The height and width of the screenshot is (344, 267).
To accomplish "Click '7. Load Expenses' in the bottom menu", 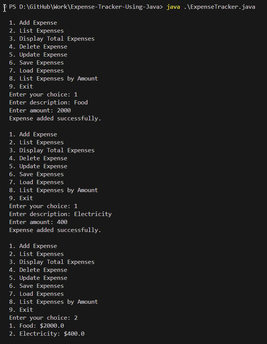I will pyautogui.click(x=36, y=294).
